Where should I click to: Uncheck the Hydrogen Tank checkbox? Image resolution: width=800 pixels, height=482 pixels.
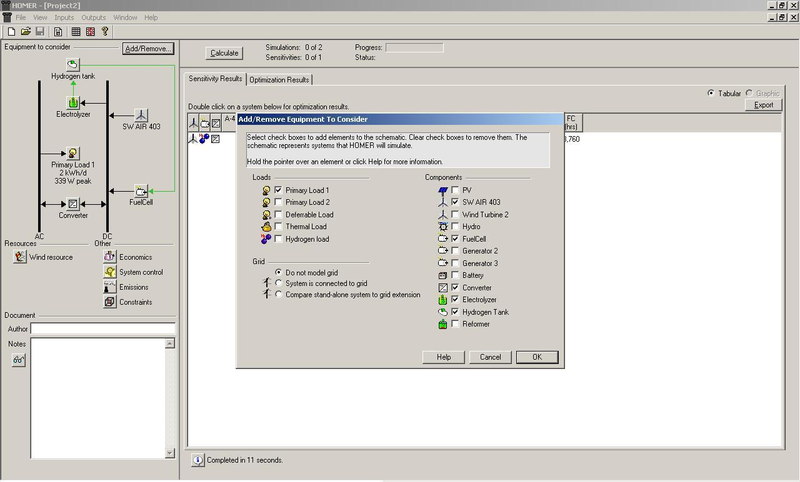[456, 312]
